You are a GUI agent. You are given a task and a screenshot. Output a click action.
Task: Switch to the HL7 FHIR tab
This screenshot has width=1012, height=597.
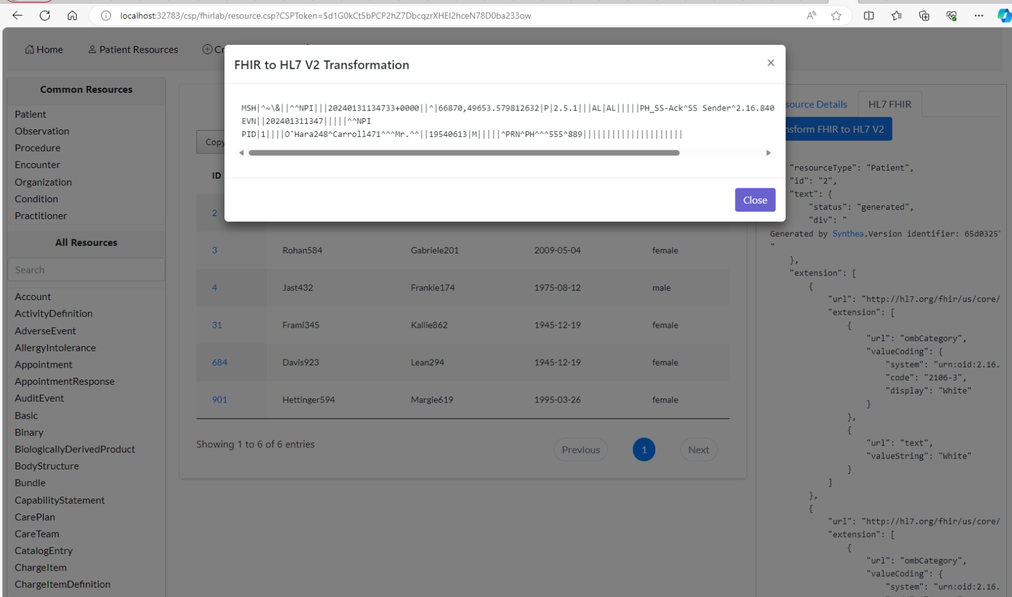click(x=889, y=104)
